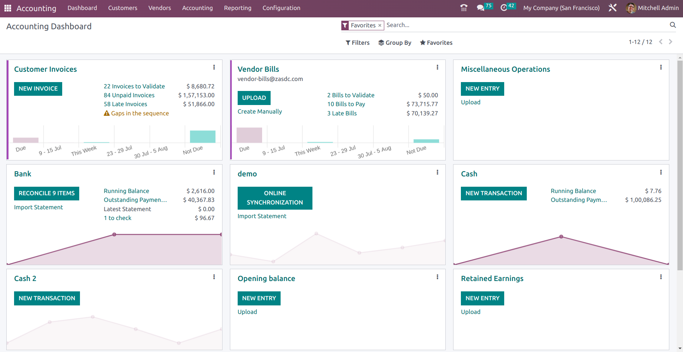This screenshot has width=683, height=352.
Task: Open the developer tools wrench icon
Action: 613,8
